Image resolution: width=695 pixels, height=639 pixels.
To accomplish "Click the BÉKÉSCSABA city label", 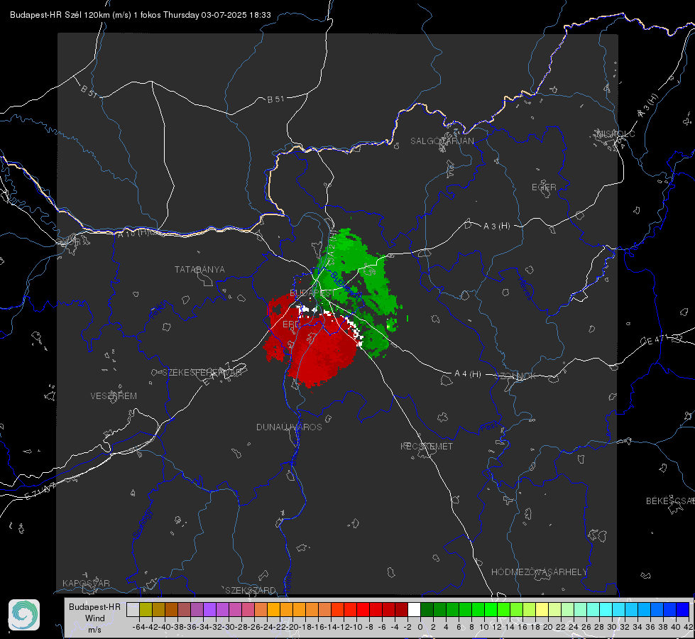I will pos(670,501).
